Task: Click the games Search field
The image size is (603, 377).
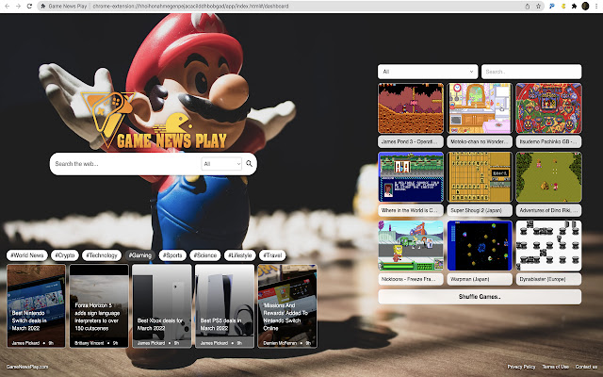Action: click(x=531, y=72)
